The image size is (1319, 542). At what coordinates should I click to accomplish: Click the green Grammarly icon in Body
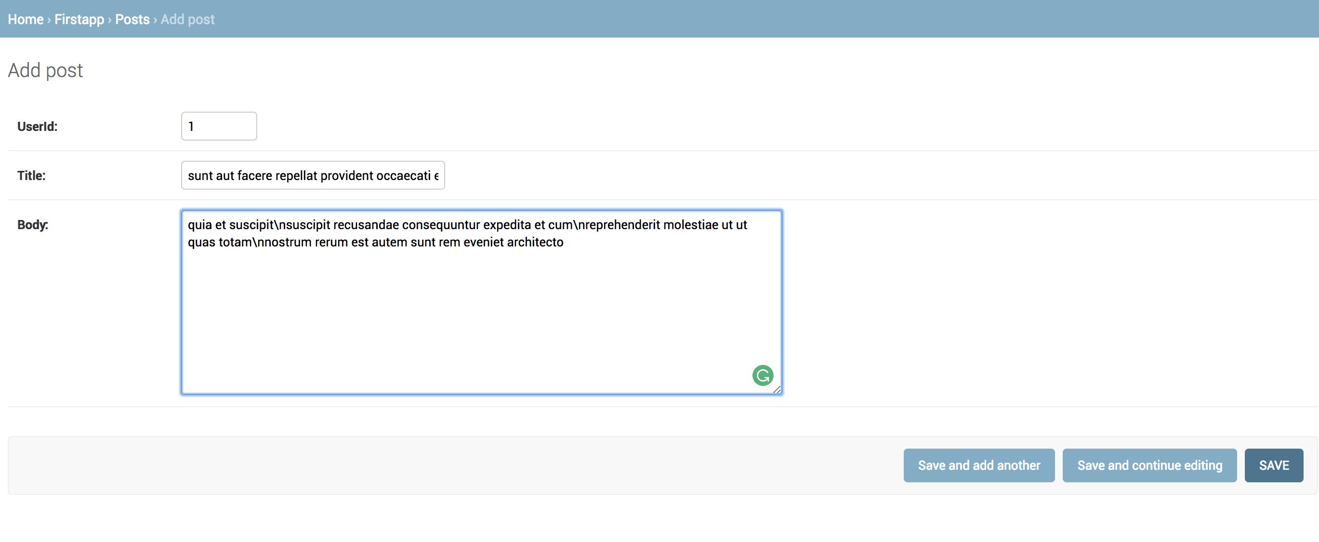(x=763, y=375)
